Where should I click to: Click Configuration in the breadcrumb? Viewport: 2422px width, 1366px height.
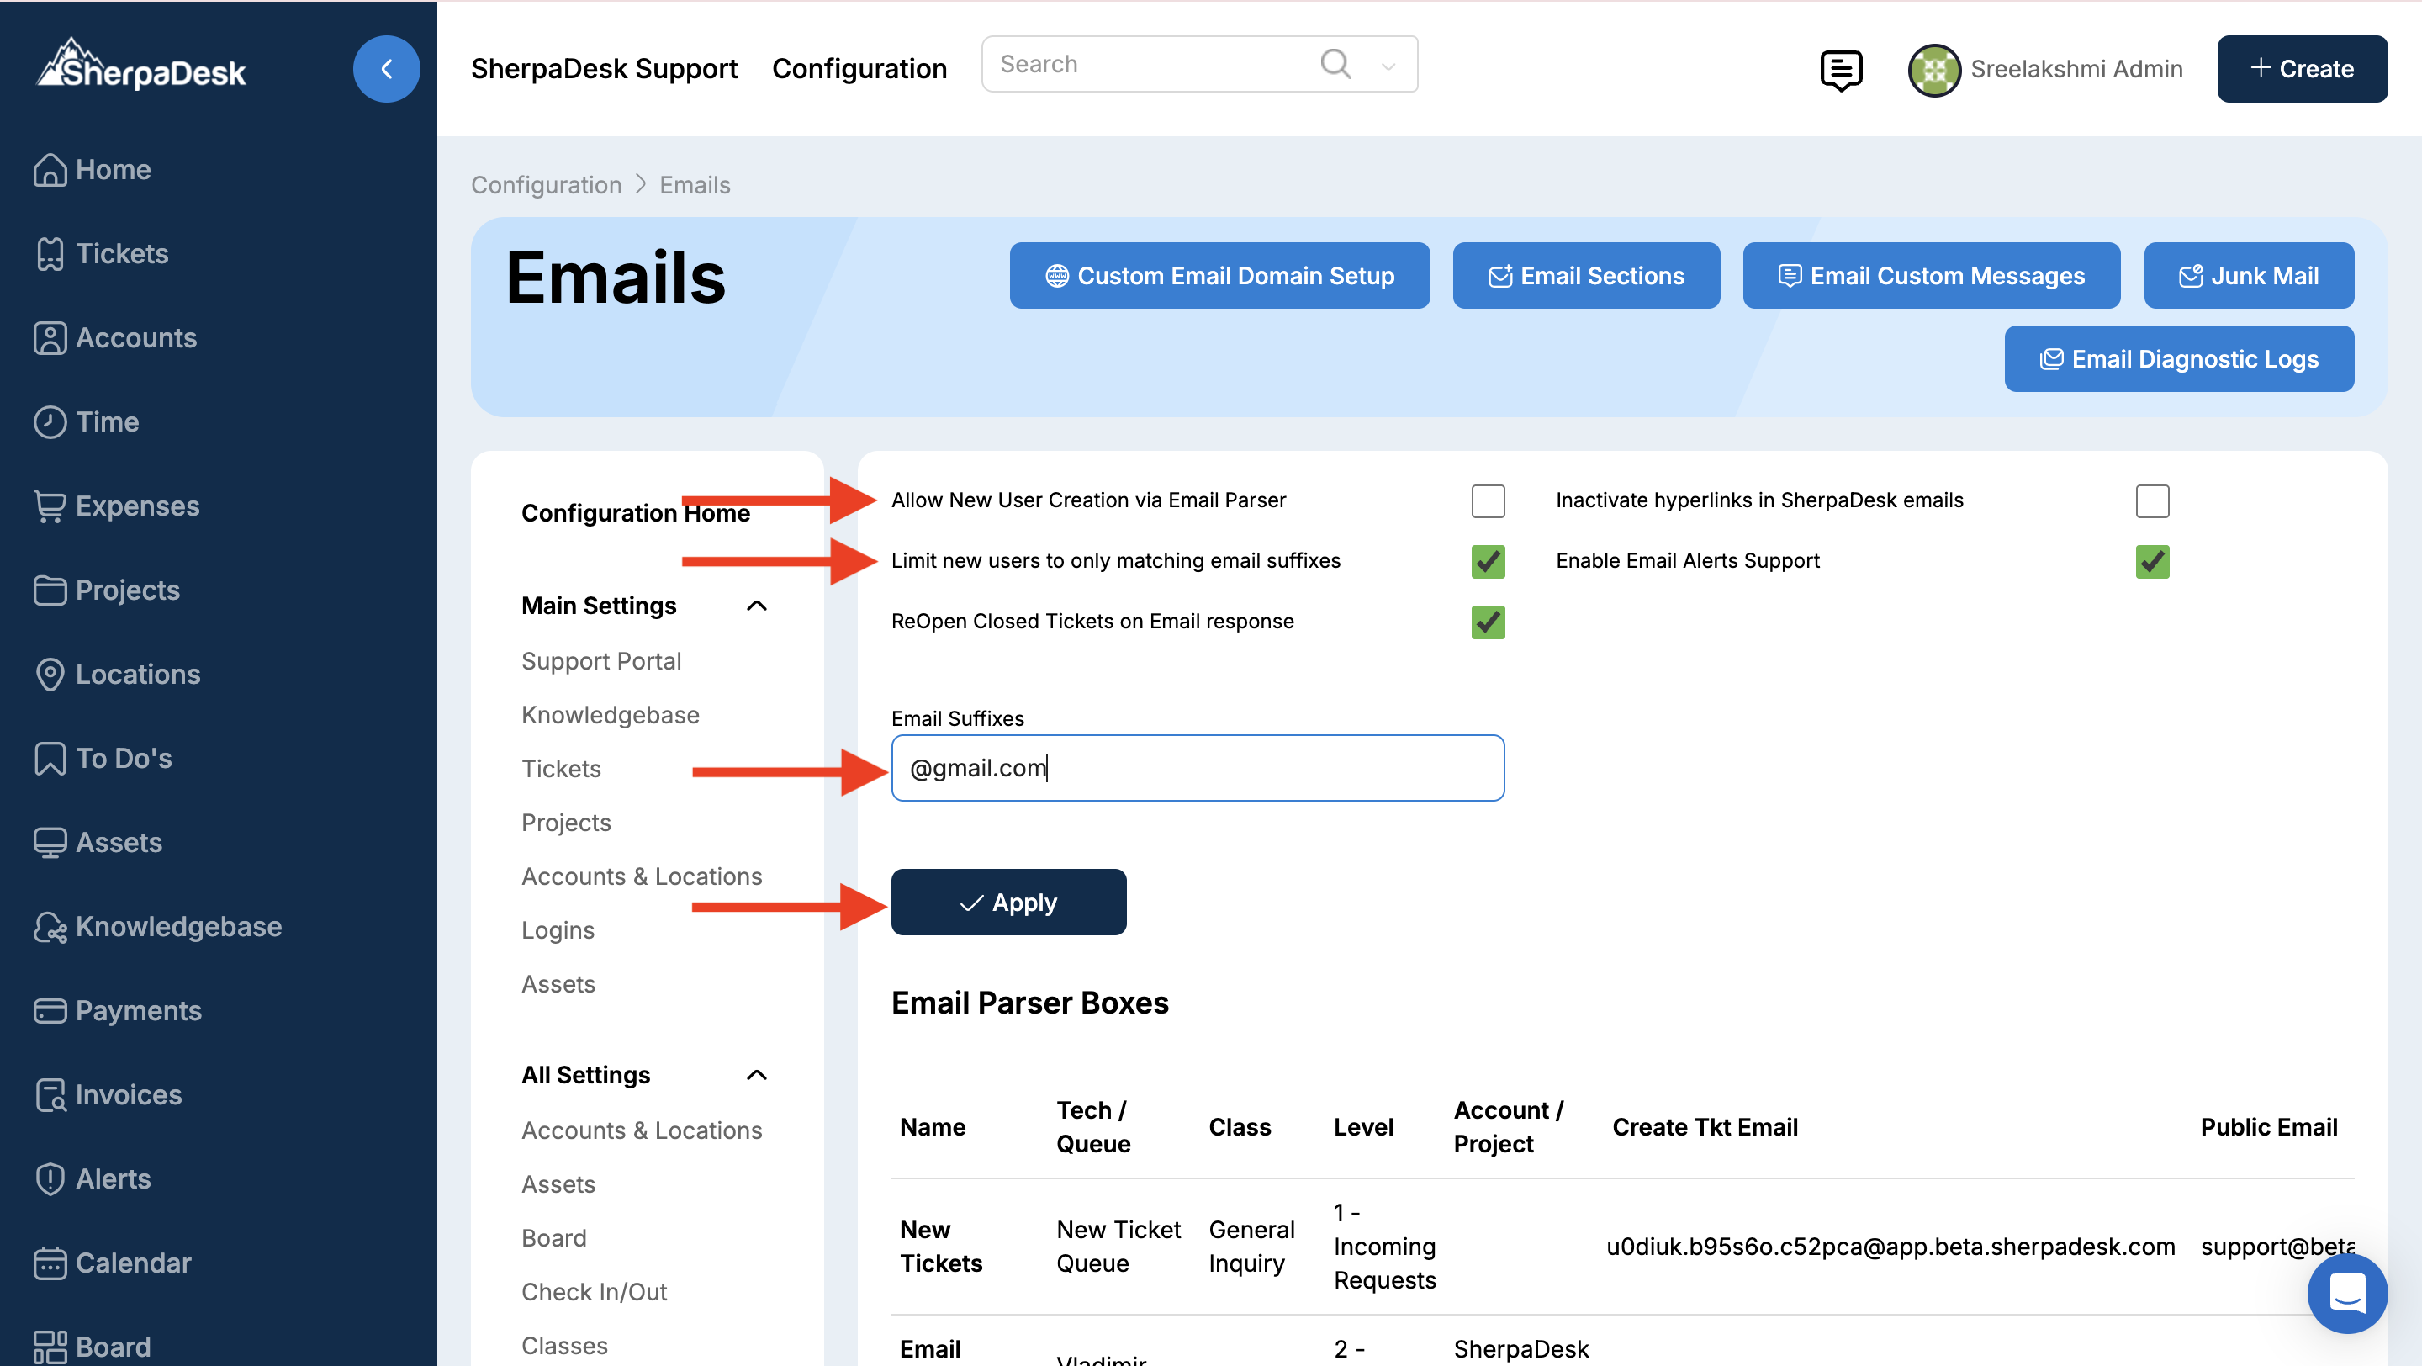pyautogui.click(x=547, y=185)
